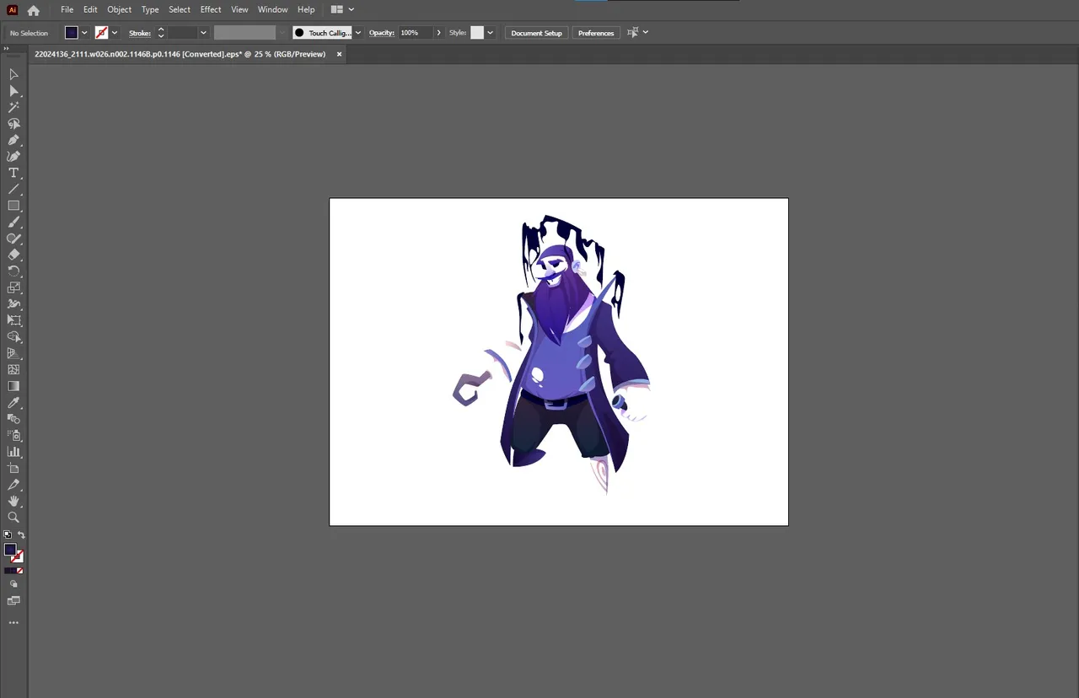This screenshot has width=1079, height=698.
Task: Close the Converted.eps document tab
Action: point(340,54)
